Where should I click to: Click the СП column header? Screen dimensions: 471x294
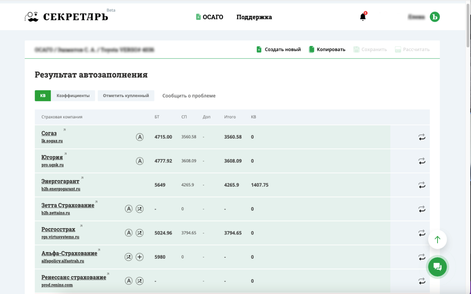pyautogui.click(x=184, y=117)
